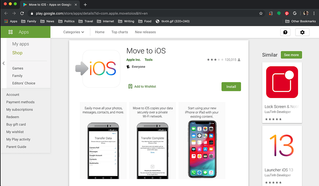Image resolution: width=319 pixels, height=186 pixels.
Task: Open My subscriptions
Action: (x=20, y=110)
